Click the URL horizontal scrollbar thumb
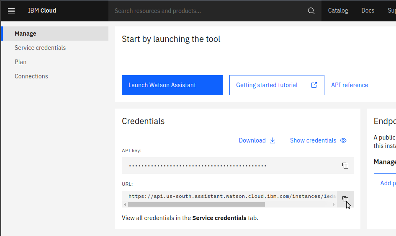 point(196,205)
